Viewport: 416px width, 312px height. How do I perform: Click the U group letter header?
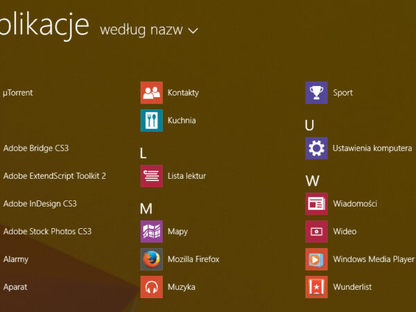310,125
